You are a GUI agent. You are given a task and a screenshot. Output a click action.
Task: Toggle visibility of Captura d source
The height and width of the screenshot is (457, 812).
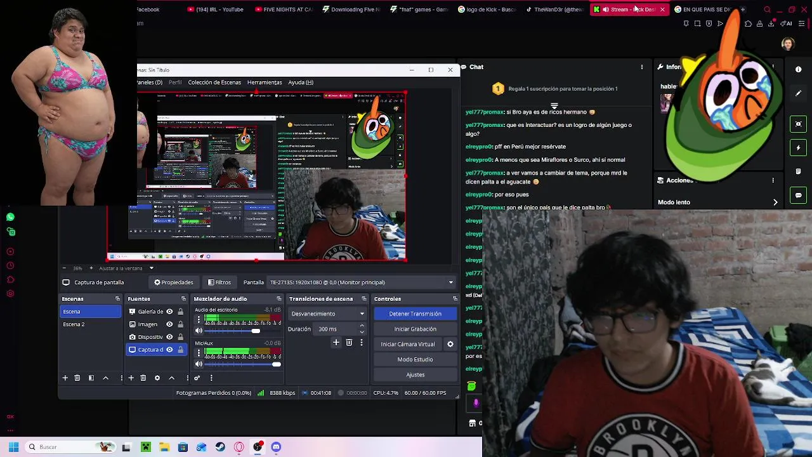169,350
